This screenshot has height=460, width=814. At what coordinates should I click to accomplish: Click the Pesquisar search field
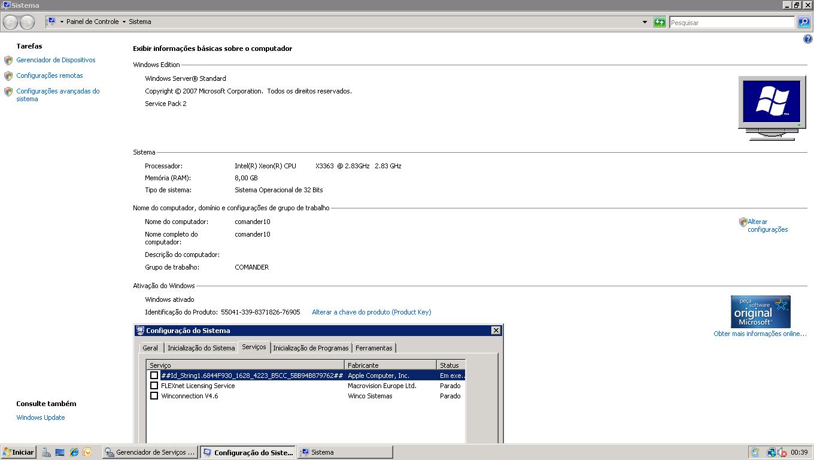click(x=731, y=22)
